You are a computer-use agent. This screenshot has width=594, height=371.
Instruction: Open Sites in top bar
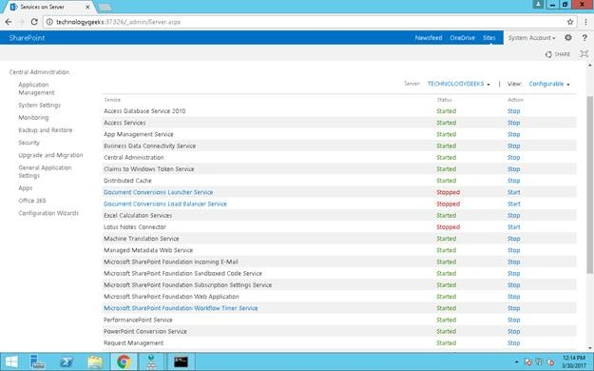[489, 38]
